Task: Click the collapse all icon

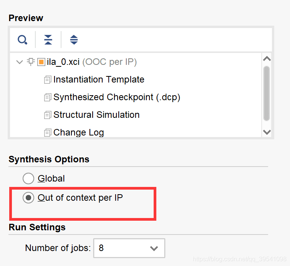Action: 48,40
